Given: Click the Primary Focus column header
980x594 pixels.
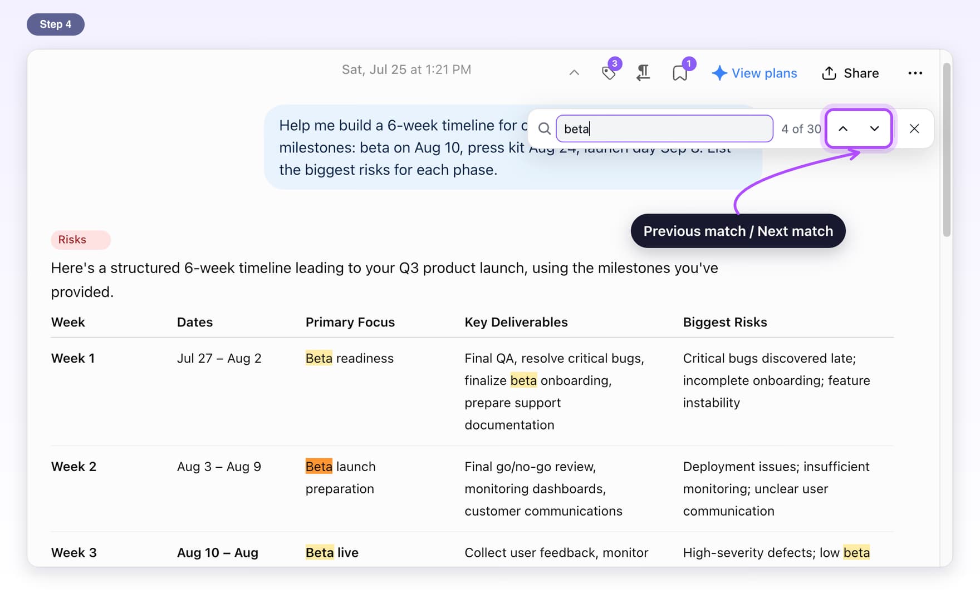Looking at the screenshot, I should coord(350,322).
